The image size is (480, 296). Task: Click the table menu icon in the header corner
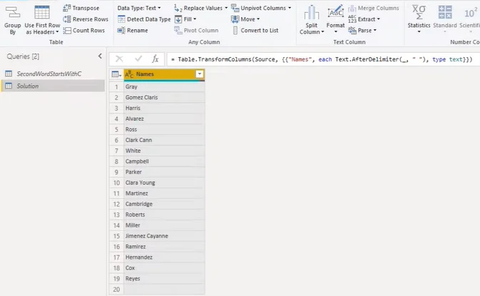[x=116, y=74]
